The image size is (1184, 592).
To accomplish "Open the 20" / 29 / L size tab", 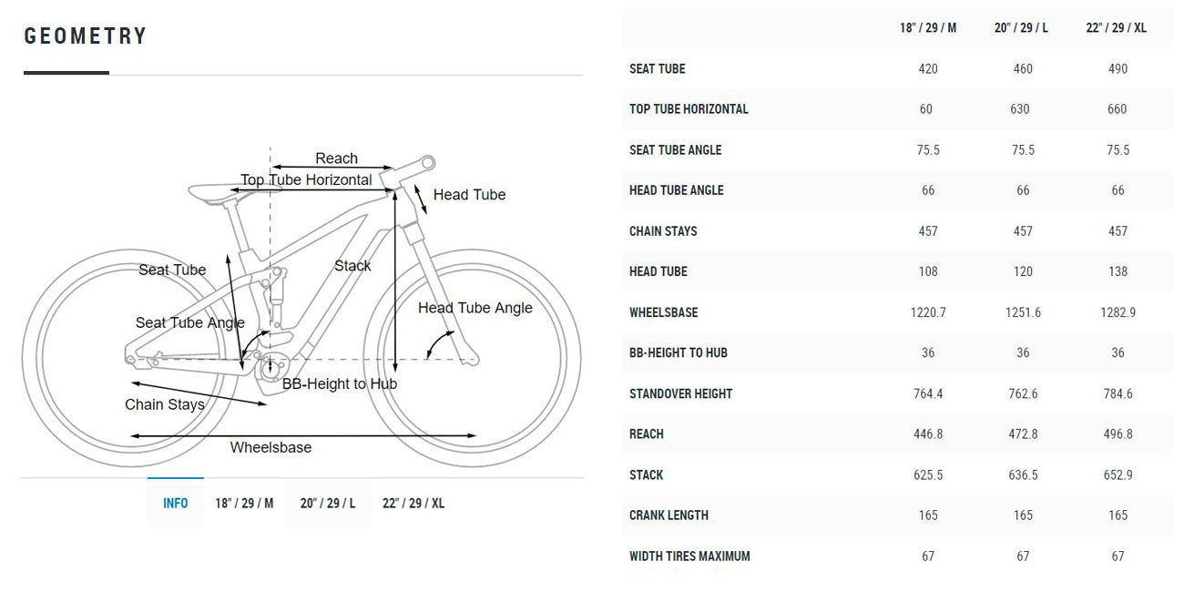I will click(x=328, y=503).
